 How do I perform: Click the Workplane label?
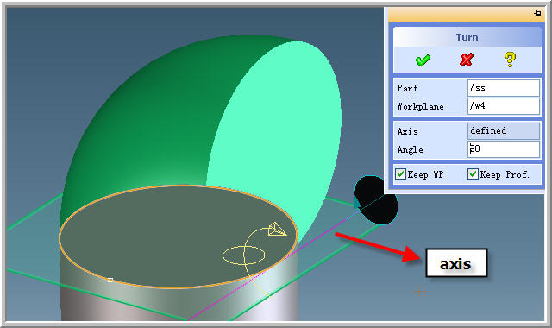pyautogui.click(x=420, y=106)
